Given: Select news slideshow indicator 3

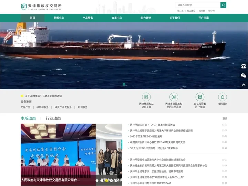Looking at the screenshot, I should [x=106, y=180].
